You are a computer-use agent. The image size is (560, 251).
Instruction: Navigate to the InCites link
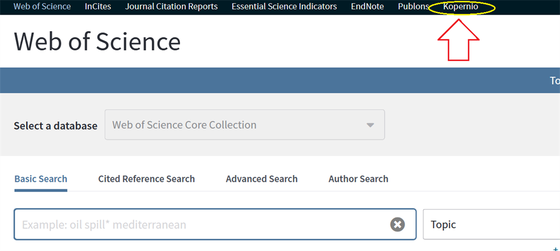click(98, 7)
